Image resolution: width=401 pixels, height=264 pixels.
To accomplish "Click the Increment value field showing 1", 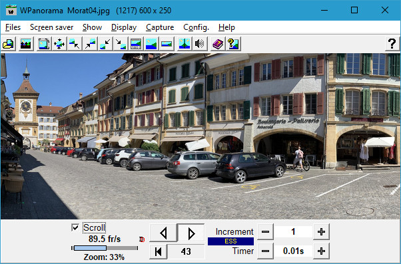I will point(293,232).
